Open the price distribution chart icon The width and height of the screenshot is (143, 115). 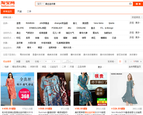tap(68, 61)
